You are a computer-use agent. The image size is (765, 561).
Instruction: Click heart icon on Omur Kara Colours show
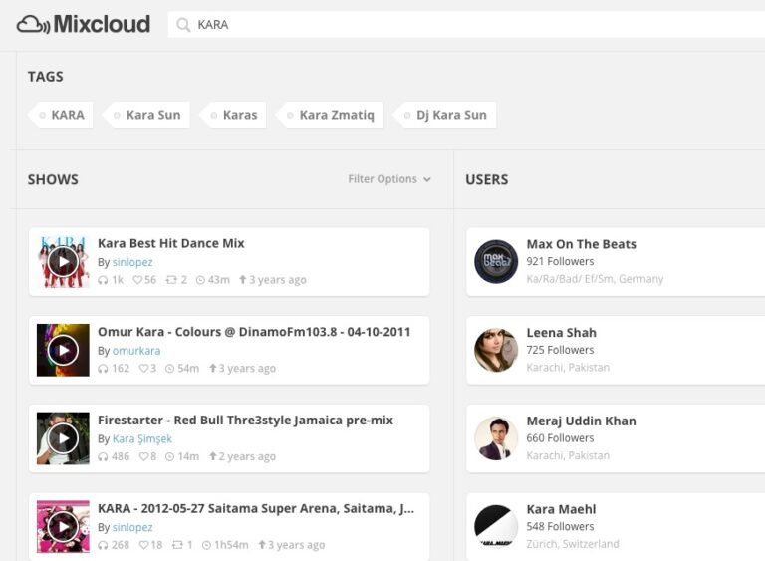pyautogui.click(x=143, y=368)
